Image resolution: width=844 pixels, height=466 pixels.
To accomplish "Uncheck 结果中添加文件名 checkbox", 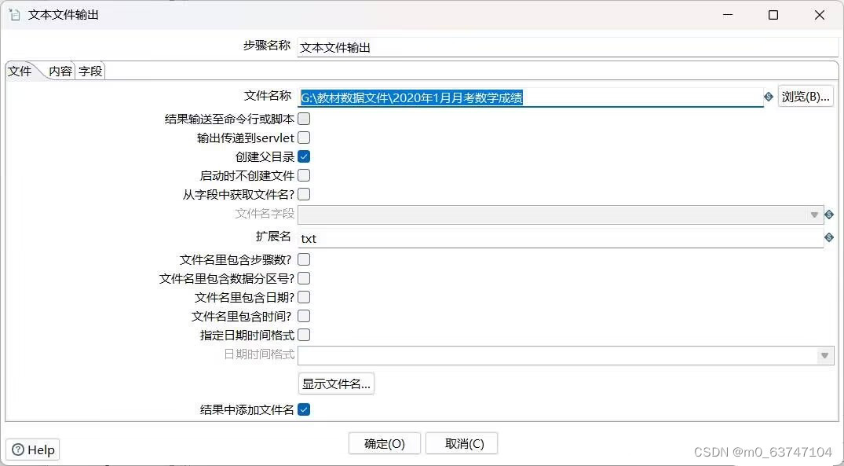I will pos(304,409).
